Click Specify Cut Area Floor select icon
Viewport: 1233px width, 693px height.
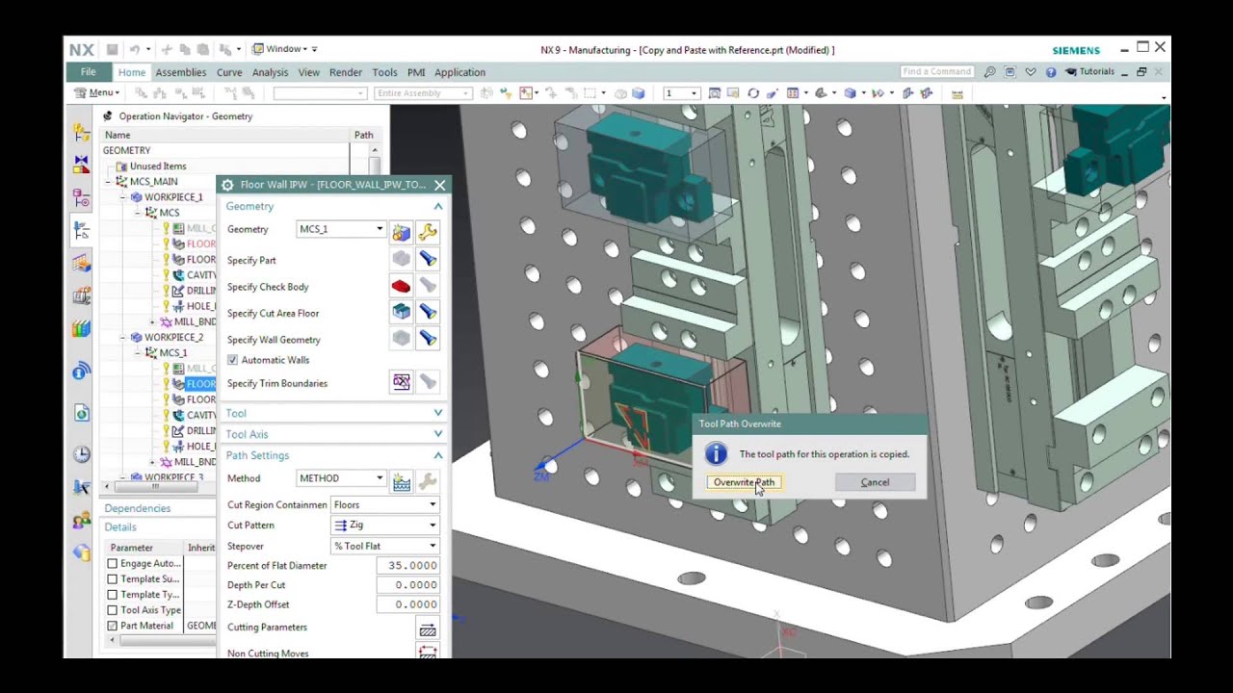click(x=402, y=312)
